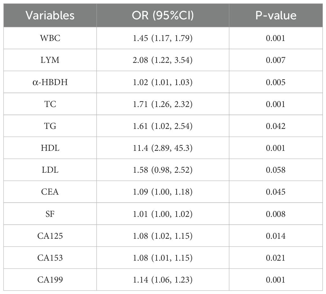Click the TG row label

pos(50,126)
